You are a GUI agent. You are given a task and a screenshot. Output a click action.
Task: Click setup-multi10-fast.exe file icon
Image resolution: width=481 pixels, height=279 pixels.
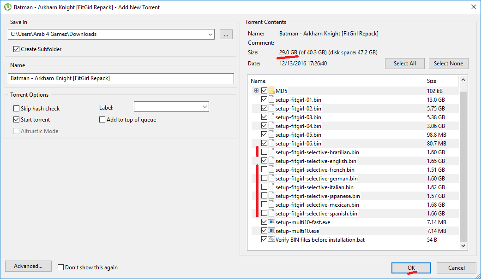(271, 222)
